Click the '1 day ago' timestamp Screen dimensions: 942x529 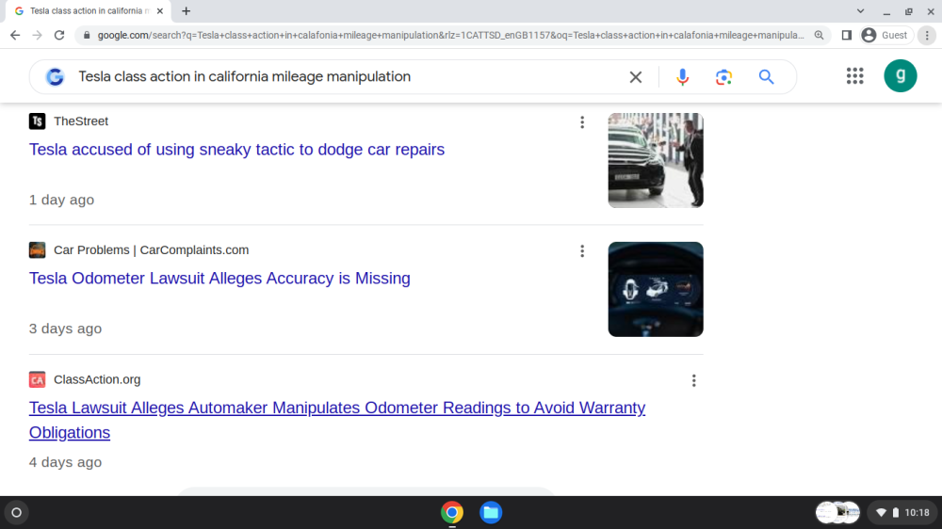click(61, 200)
